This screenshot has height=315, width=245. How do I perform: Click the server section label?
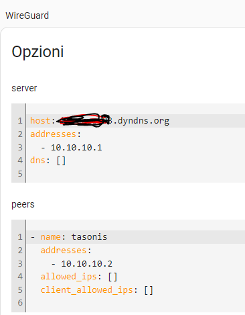click(x=24, y=88)
